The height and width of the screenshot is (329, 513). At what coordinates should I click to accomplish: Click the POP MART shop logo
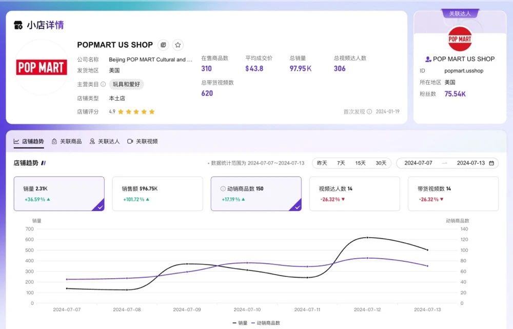42,67
